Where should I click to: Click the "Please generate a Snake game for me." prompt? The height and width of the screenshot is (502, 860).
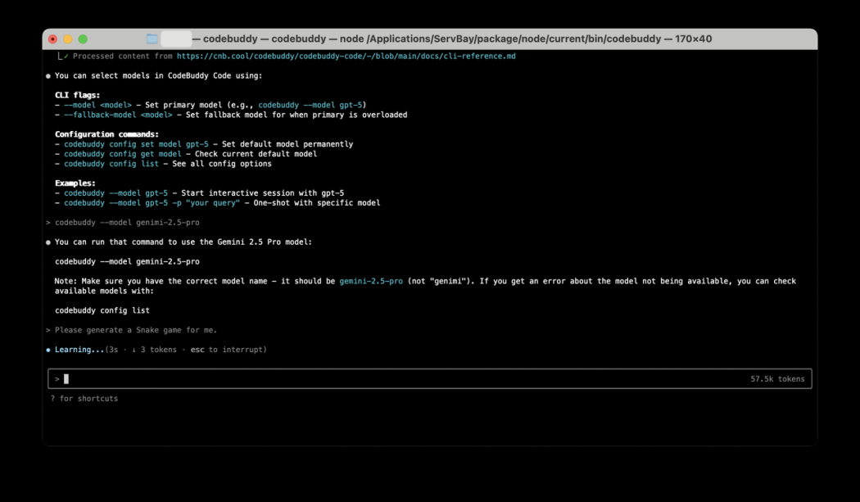pos(135,330)
